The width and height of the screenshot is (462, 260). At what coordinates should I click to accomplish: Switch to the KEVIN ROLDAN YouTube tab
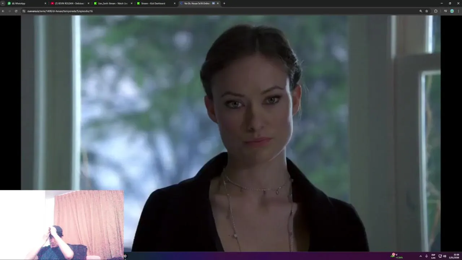pyautogui.click(x=70, y=3)
